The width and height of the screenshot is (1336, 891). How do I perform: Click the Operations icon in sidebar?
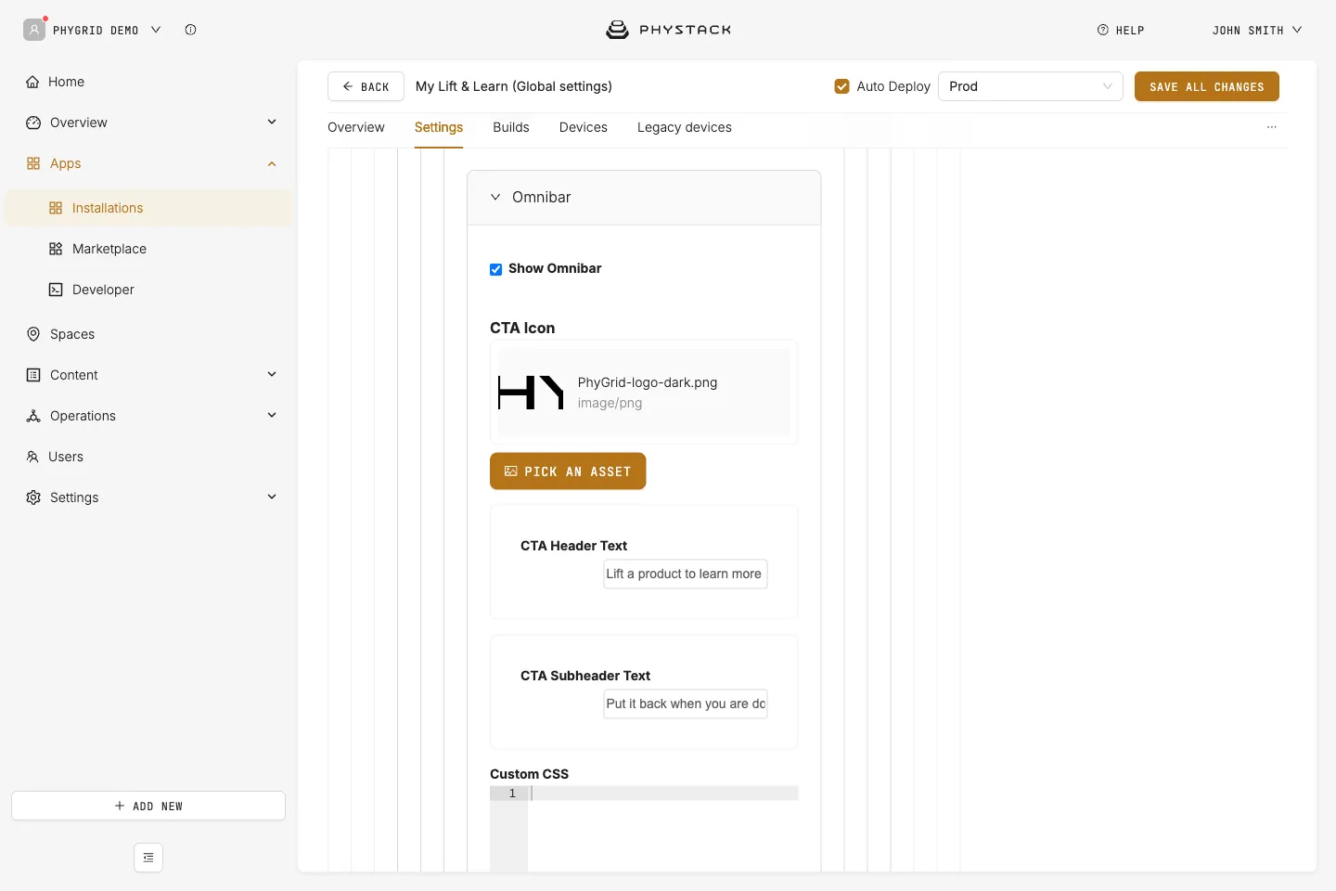pyautogui.click(x=33, y=416)
